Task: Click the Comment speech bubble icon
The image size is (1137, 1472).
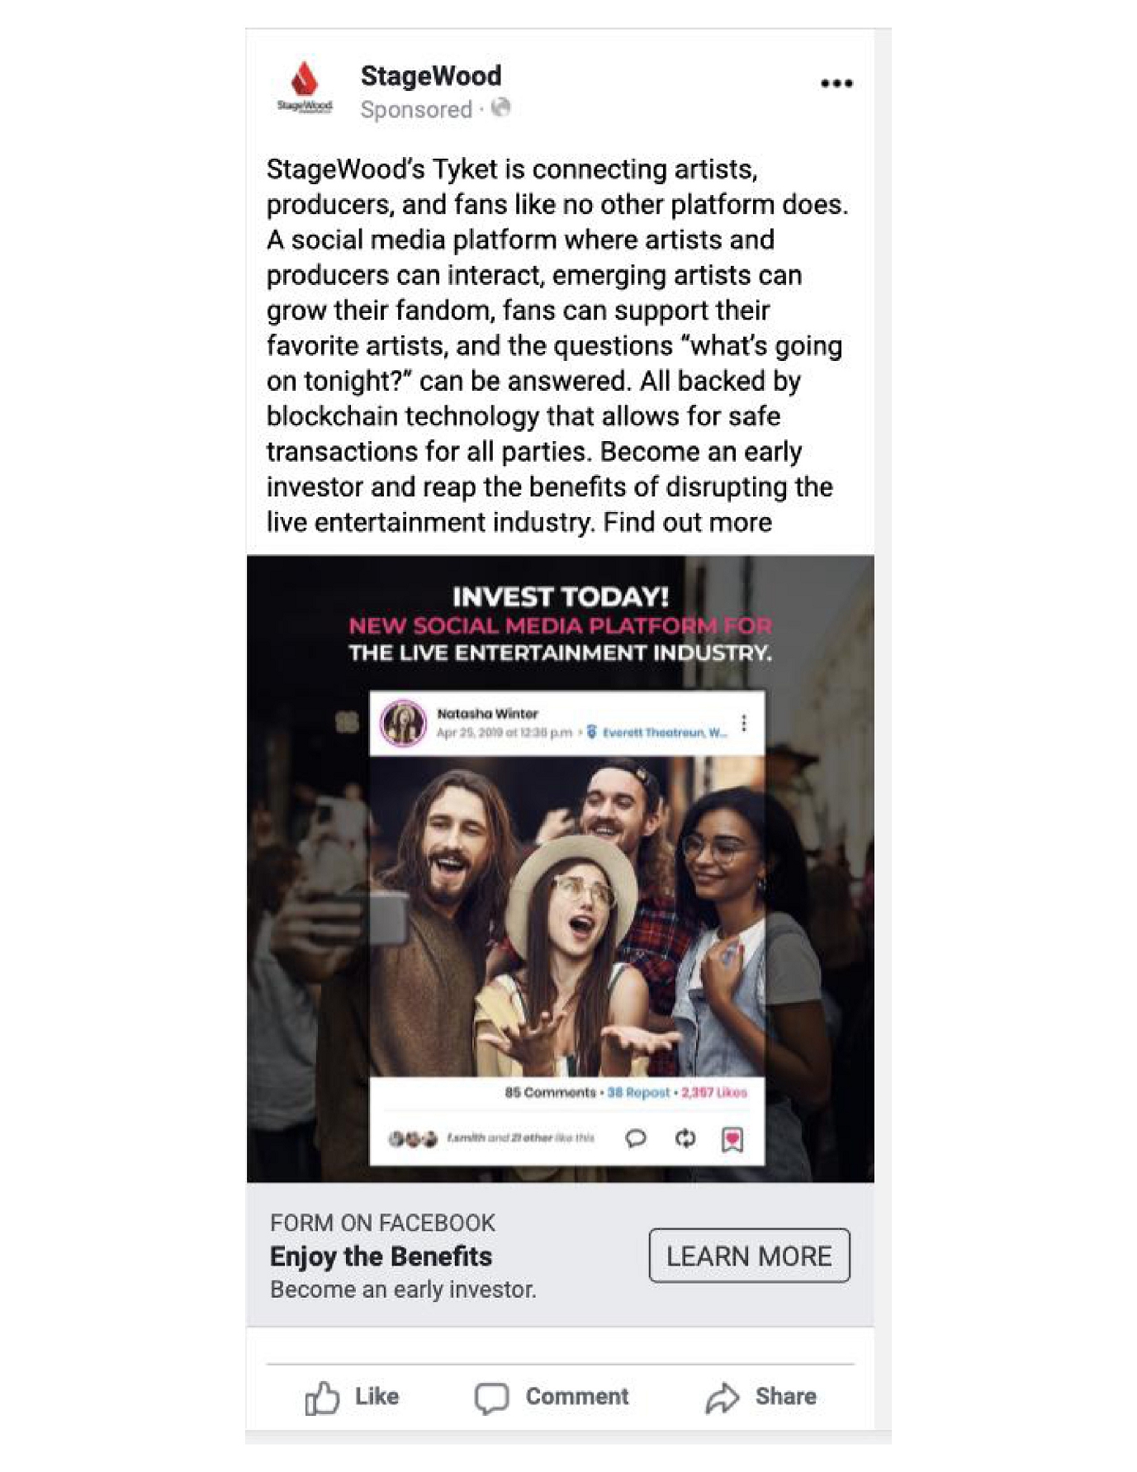Action: point(491,1398)
